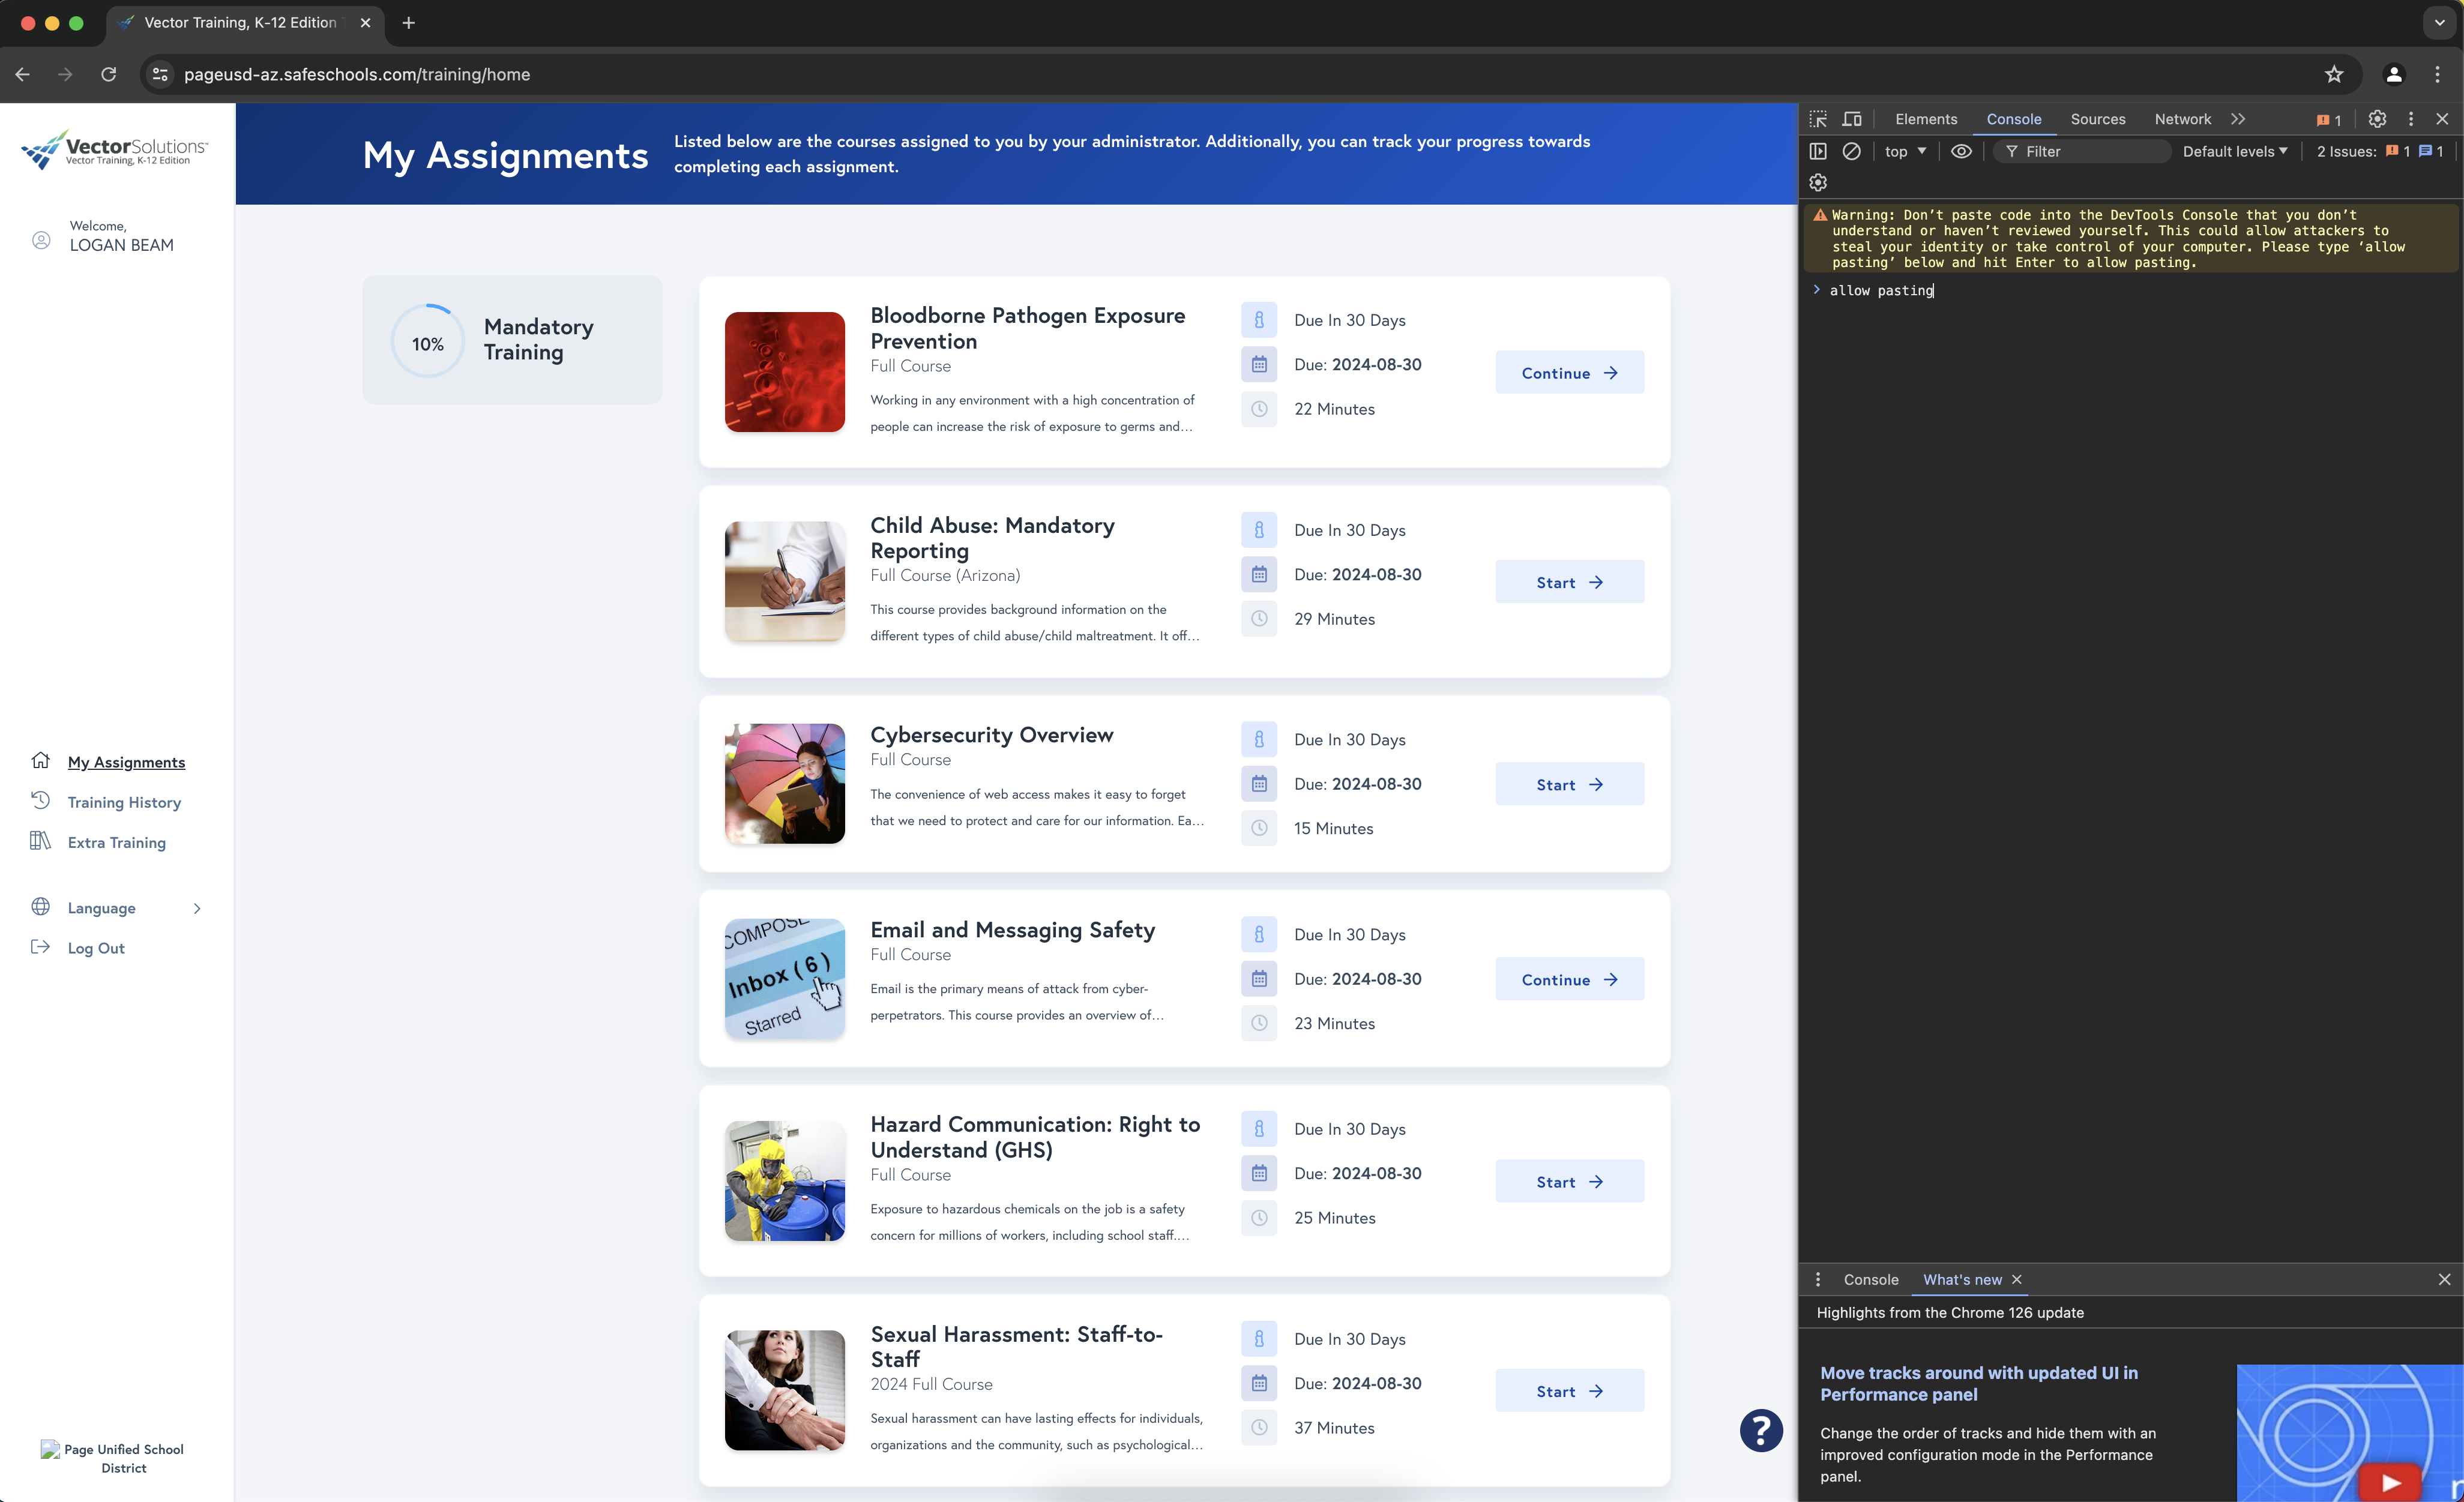Click 'Move tracks around with updated UI' link
The width and height of the screenshot is (2464, 1502).
pyautogui.click(x=1978, y=1383)
